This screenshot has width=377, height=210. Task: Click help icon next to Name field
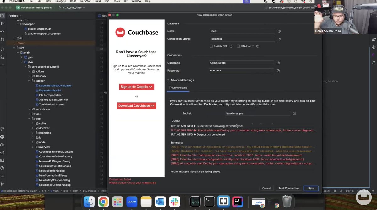[x=279, y=31]
